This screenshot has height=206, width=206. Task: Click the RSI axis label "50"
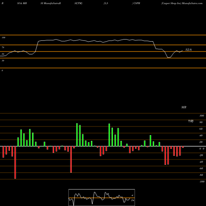[x=3, y=54]
